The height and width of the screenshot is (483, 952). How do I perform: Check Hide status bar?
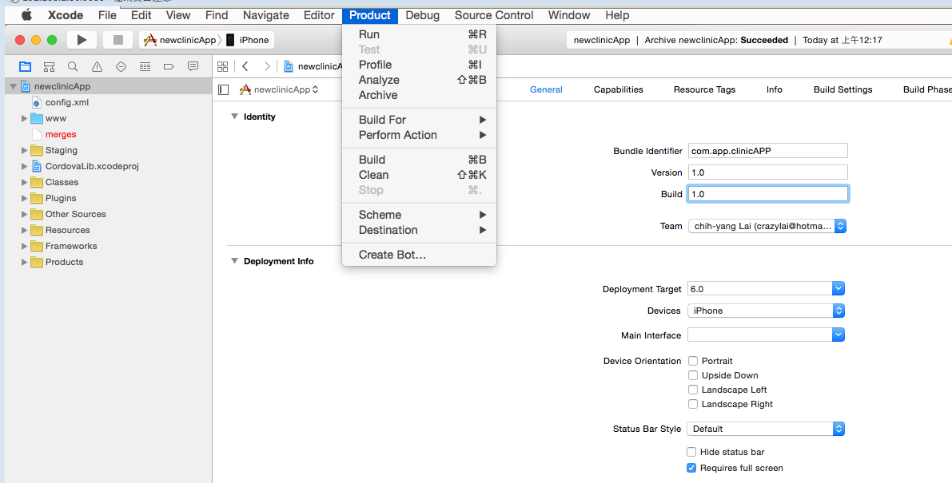[691, 452]
